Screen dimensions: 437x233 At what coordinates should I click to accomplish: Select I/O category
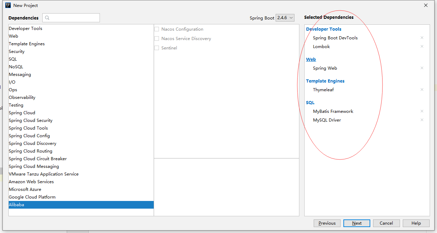(x=81, y=82)
